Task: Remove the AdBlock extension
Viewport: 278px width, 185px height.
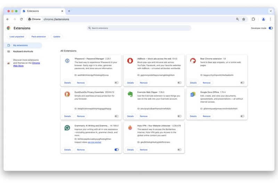Action: (x=144, y=83)
